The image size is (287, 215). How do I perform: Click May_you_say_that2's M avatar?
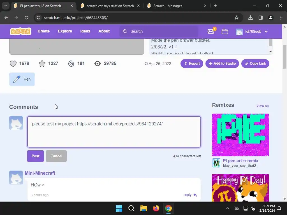(x=216, y=163)
